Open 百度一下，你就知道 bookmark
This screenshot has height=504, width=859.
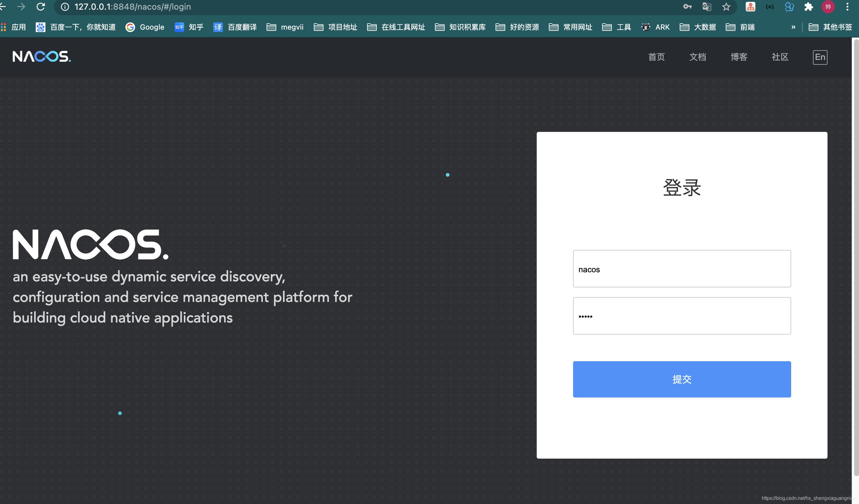pos(76,27)
